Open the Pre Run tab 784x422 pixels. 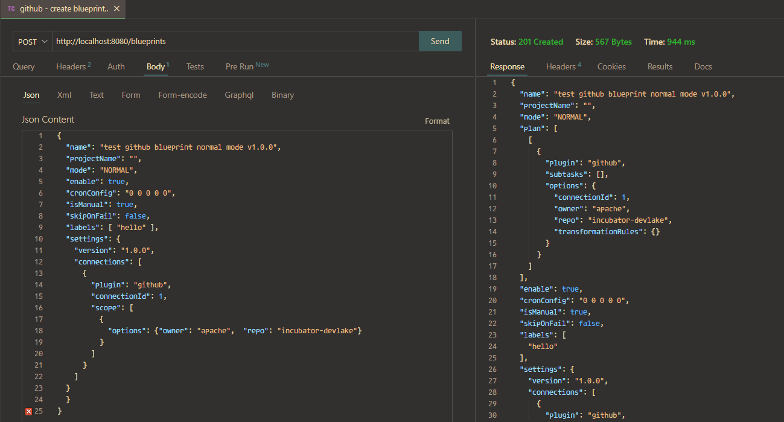247,66
